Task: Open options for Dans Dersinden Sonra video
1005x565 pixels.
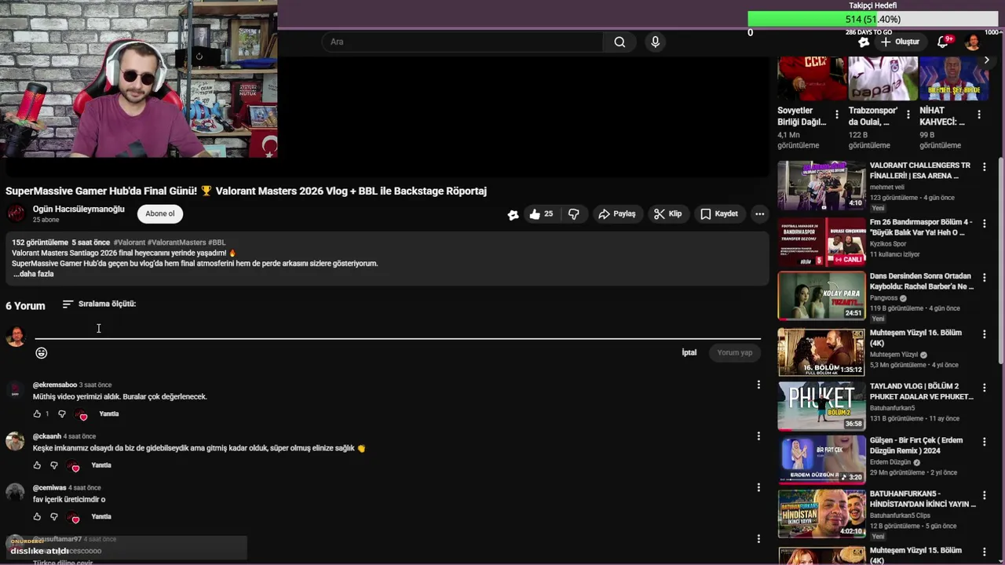Action: tap(984, 278)
